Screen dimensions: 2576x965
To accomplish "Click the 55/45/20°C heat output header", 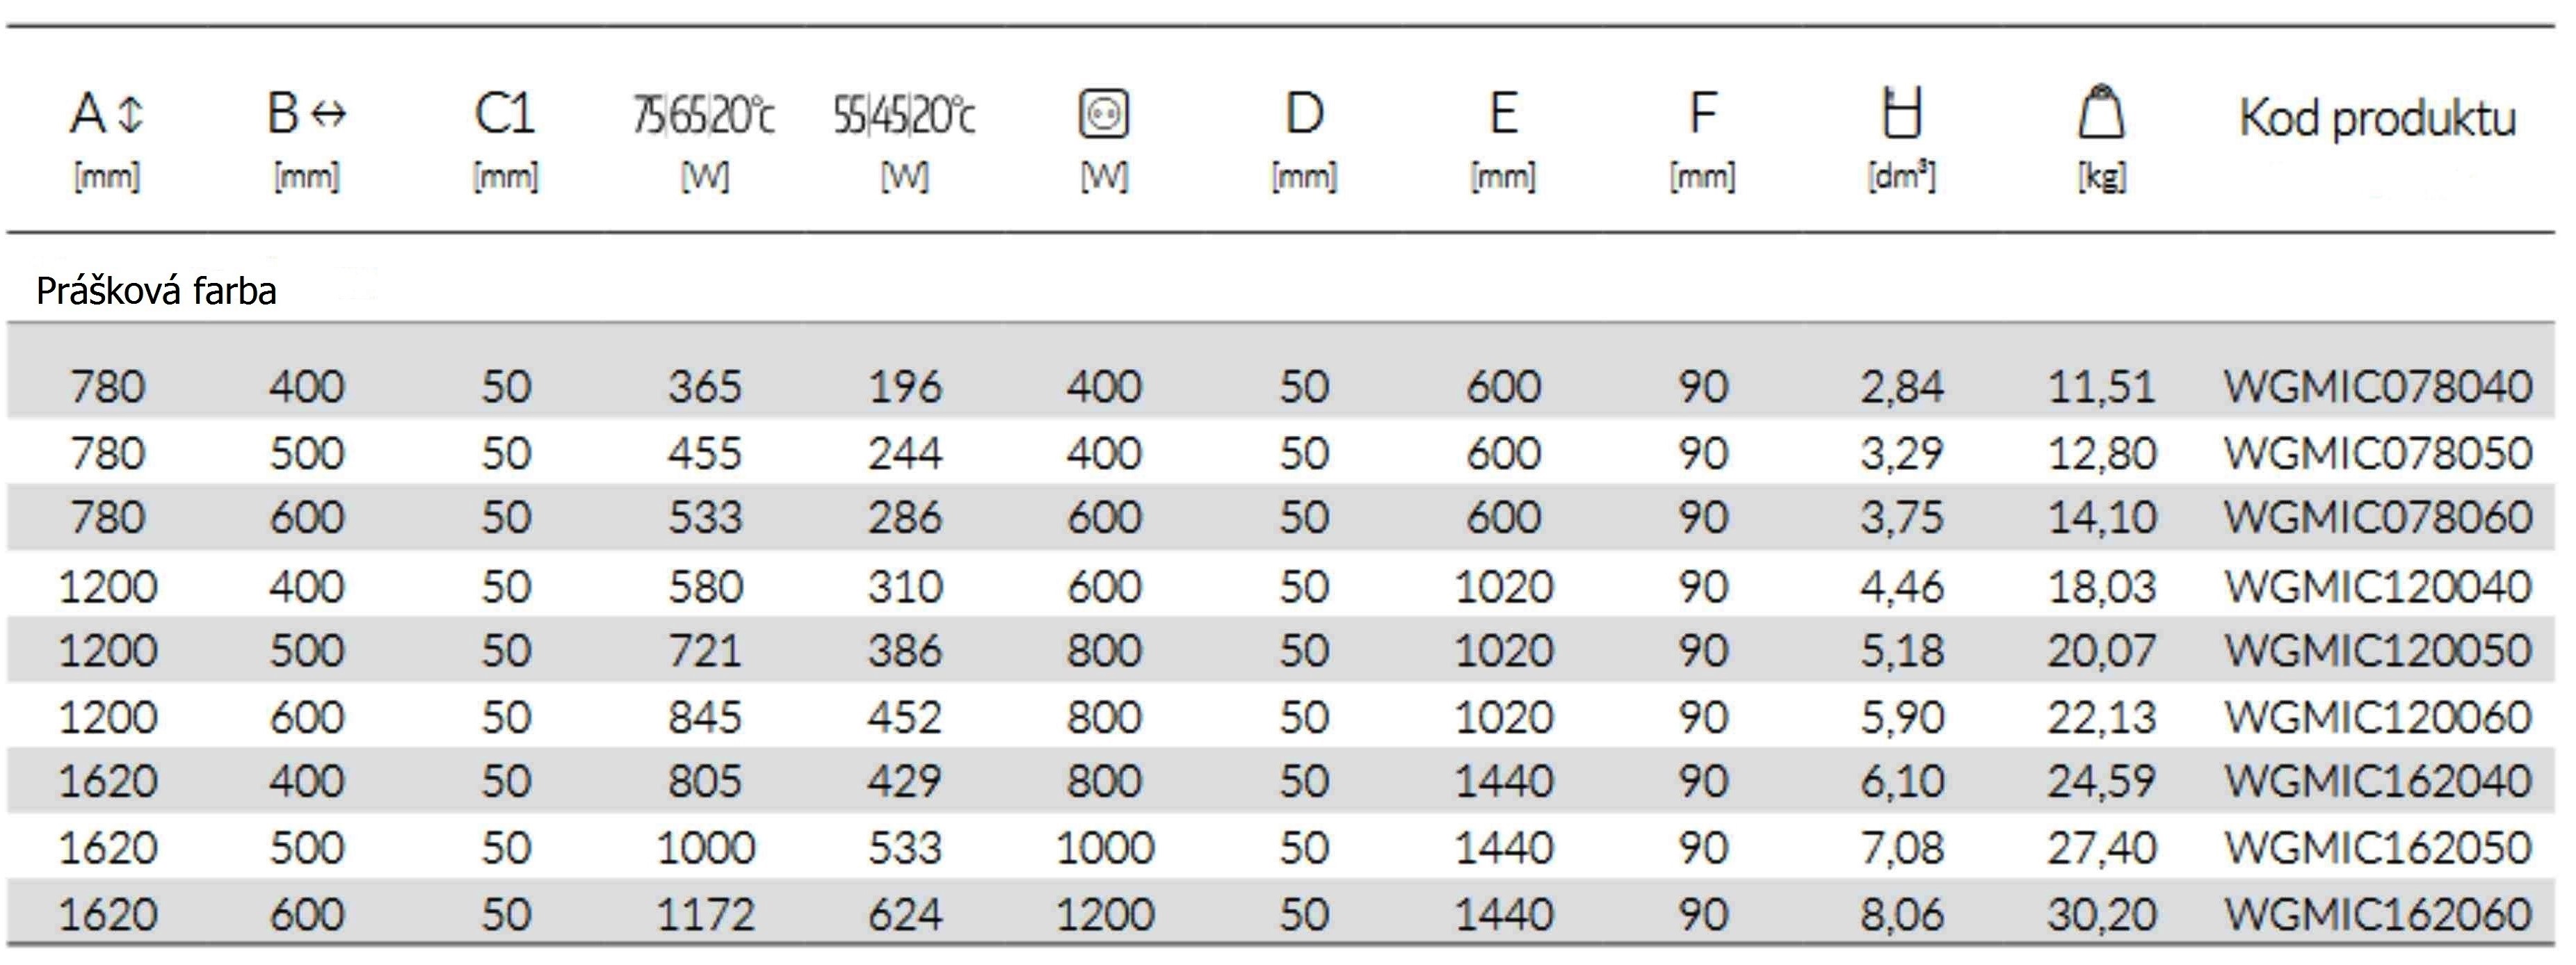I will [x=904, y=115].
